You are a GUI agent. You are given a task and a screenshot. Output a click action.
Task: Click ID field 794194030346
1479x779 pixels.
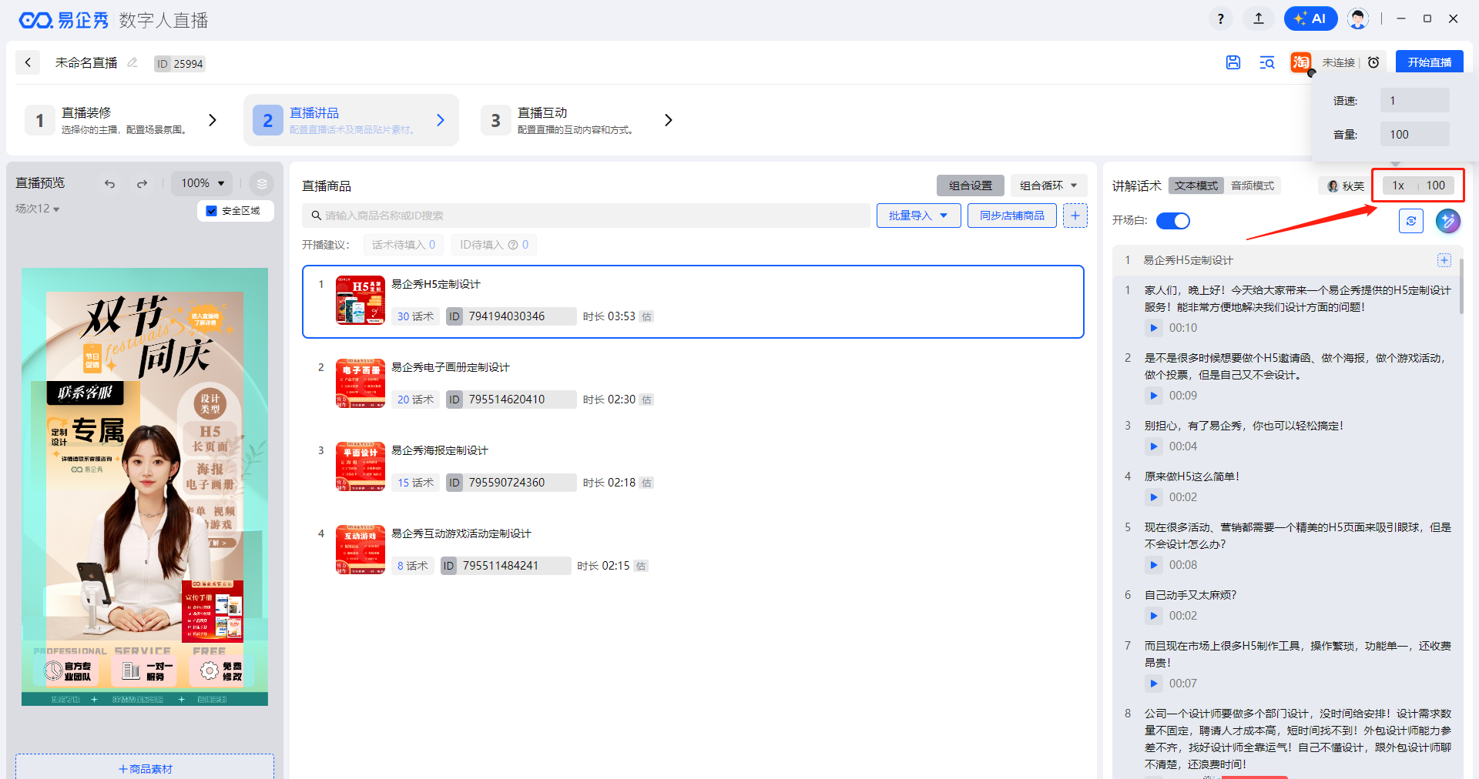(x=511, y=316)
